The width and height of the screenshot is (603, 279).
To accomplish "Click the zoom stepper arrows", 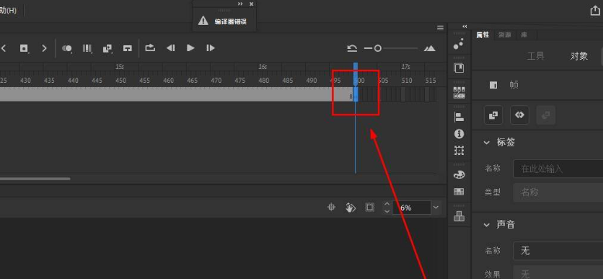I will [387, 208].
